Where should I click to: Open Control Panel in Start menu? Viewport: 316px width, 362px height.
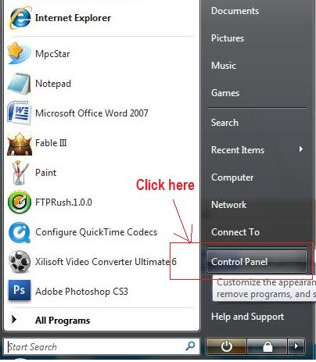[x=257, y=262]
